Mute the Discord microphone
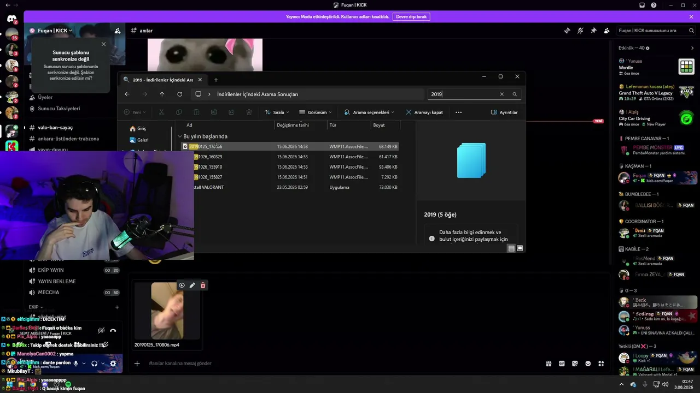 tap(76, 364)
